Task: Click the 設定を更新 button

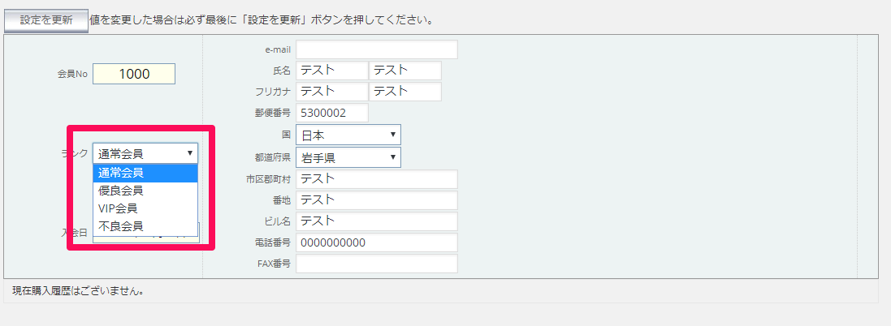Action: (46, 20)
